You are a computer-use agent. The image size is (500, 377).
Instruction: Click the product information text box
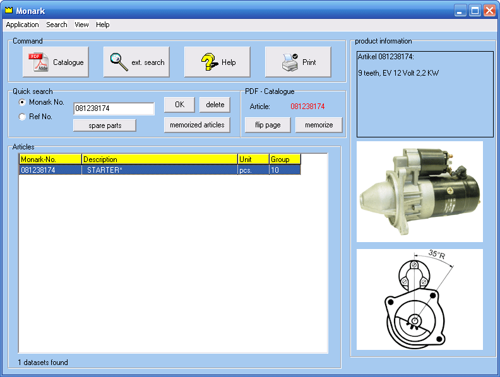click(x=425, y=95)
